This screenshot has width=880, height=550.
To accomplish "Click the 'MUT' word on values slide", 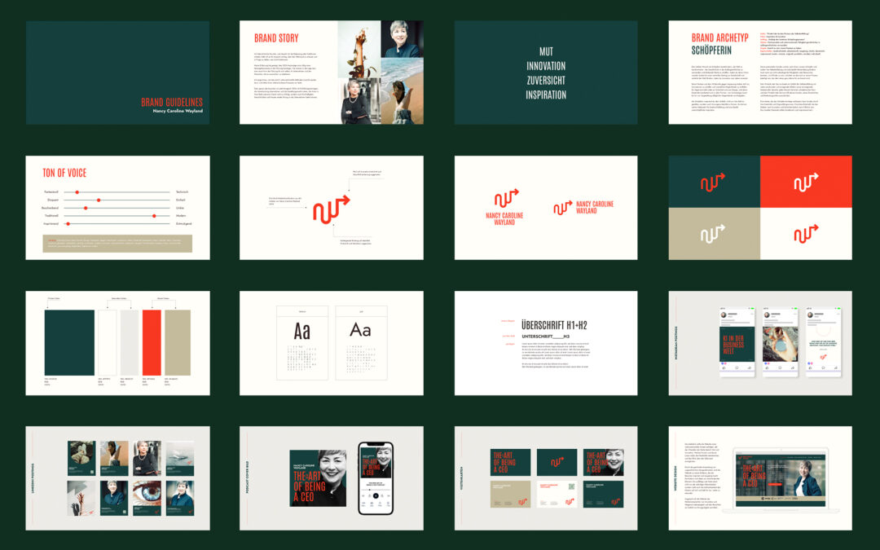I will click(546, 51).
